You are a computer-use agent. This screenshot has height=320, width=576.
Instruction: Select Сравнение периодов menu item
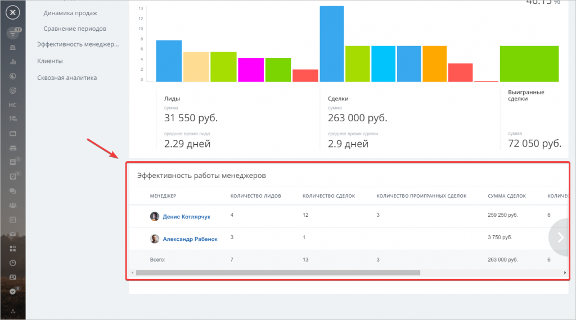pyautogui.click(x=75, y=28)
